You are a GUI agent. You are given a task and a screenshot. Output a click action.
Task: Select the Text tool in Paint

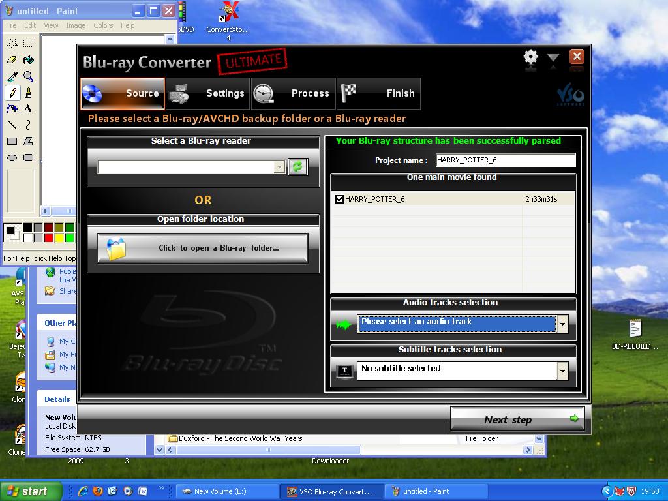[28, 109]
